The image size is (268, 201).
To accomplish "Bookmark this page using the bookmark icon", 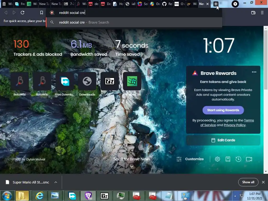I will [x=42, y=13].
